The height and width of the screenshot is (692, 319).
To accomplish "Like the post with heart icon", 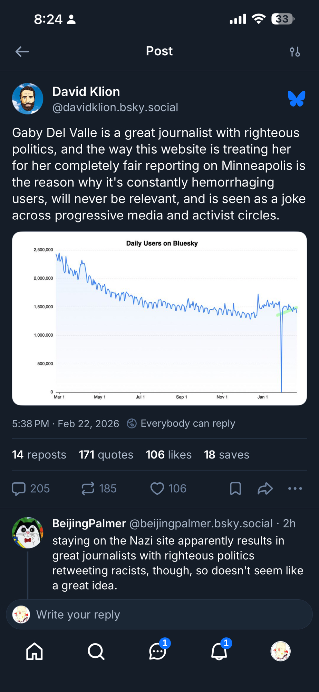I will [x=157, y=489].
